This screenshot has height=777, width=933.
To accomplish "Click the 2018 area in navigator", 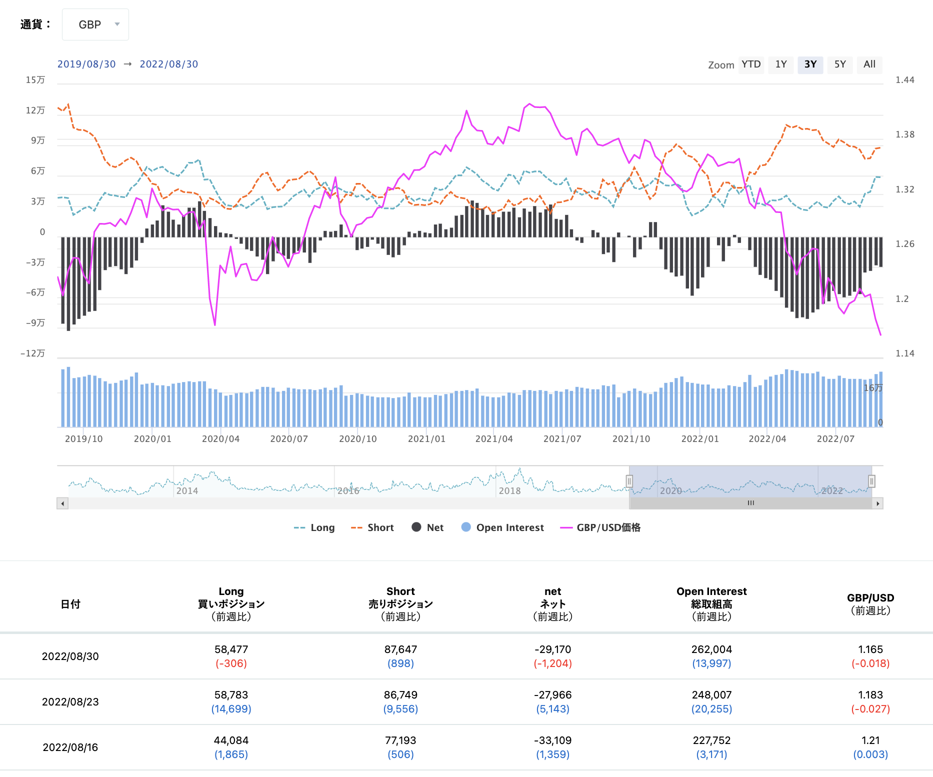I will click(x=509, y=491).
